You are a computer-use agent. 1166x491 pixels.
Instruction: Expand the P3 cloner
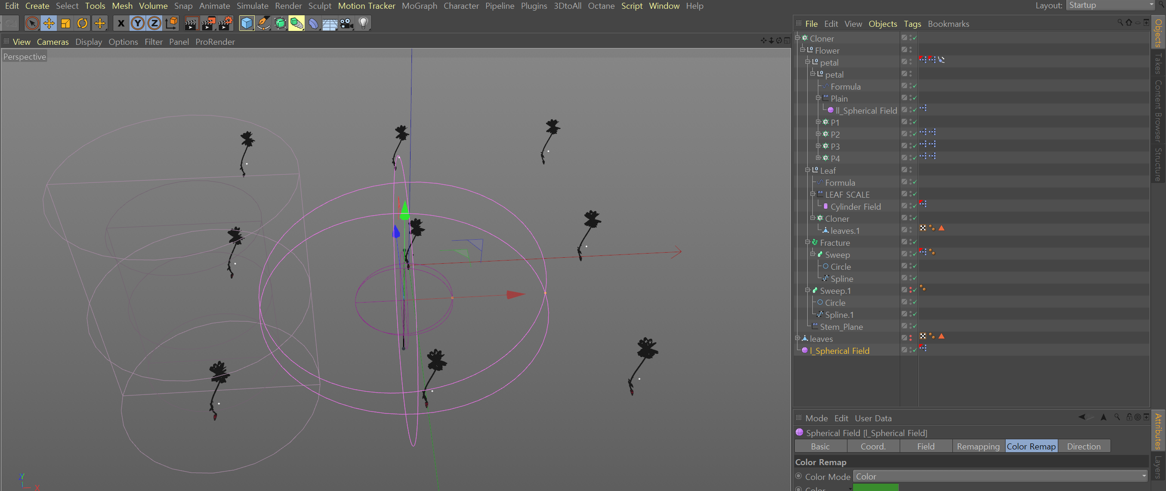818,146
